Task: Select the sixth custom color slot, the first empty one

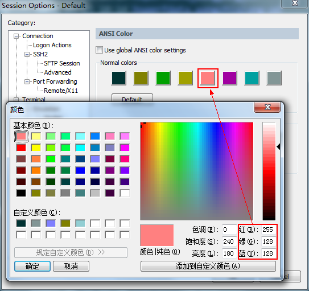Action: click(x=95, y=223)
